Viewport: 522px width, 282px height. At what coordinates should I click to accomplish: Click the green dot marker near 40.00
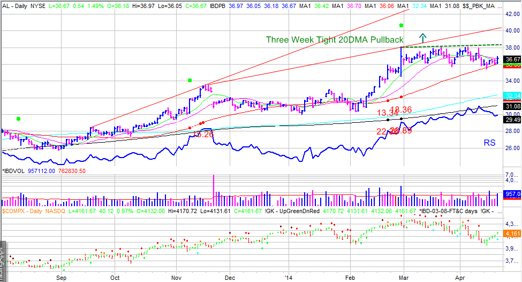point(402,25)
